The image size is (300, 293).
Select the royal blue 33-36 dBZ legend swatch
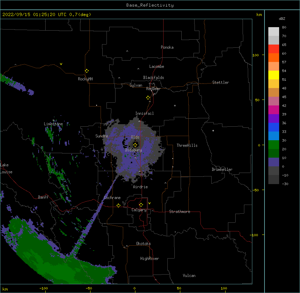274,127
